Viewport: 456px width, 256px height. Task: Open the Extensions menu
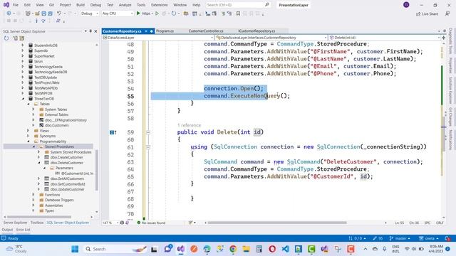(x=160, y=5)
